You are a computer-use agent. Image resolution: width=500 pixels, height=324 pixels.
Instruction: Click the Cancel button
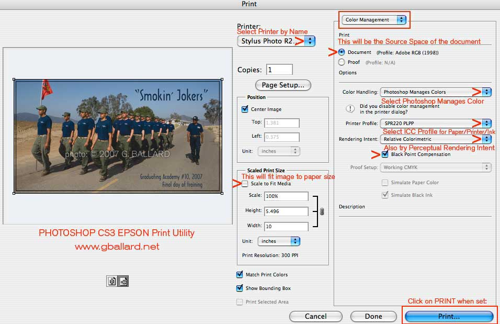coord(315,317)
